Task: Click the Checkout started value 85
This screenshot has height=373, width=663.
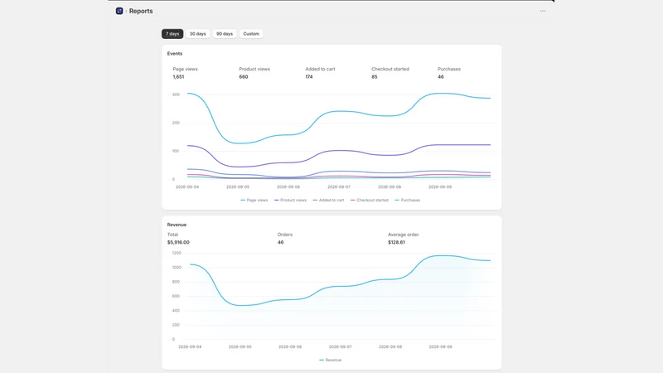Action: pos(375,77)
